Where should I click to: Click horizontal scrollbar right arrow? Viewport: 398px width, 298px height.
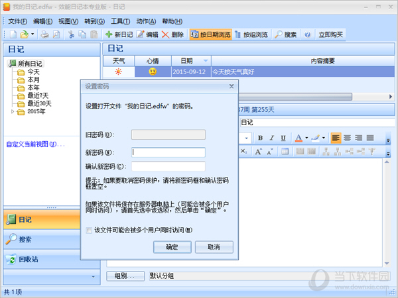[391, 97]
